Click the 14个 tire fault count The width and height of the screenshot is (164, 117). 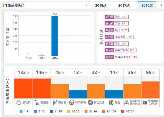coord(114,73)
